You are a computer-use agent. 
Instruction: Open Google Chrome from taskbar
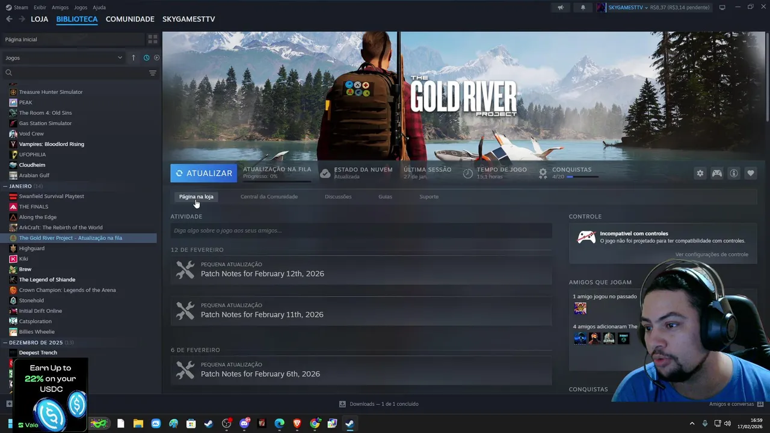[315, 423]
